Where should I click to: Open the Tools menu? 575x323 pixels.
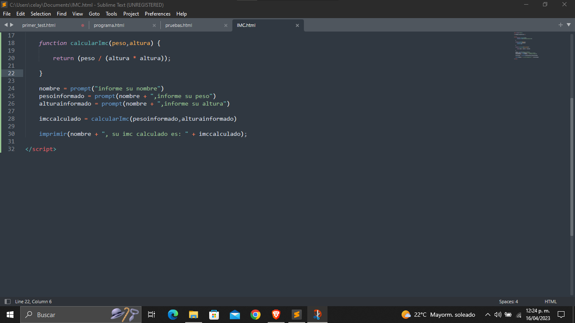pyautogui.click(x=112, y=14)
